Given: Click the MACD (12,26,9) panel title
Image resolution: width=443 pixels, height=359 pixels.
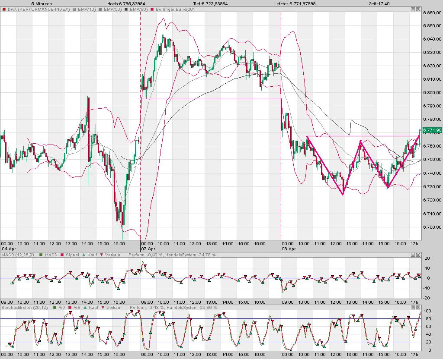Looking at the screenshot, I should pyautogui.click(x=17, y=255).
